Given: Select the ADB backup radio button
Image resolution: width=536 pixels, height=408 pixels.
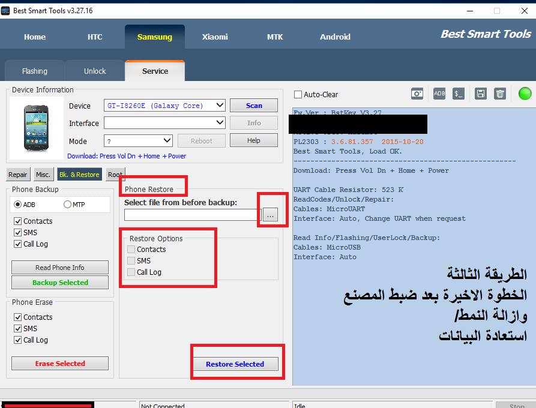Looking at the screenshot, I should pos(17,205).
